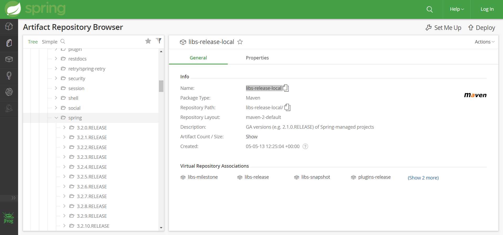503x235 pixels.
Task: Copy the repository name to clipboard
Action: tap(286, 88)
